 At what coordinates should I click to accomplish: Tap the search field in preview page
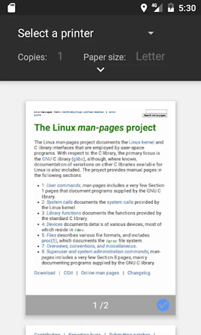156,111
